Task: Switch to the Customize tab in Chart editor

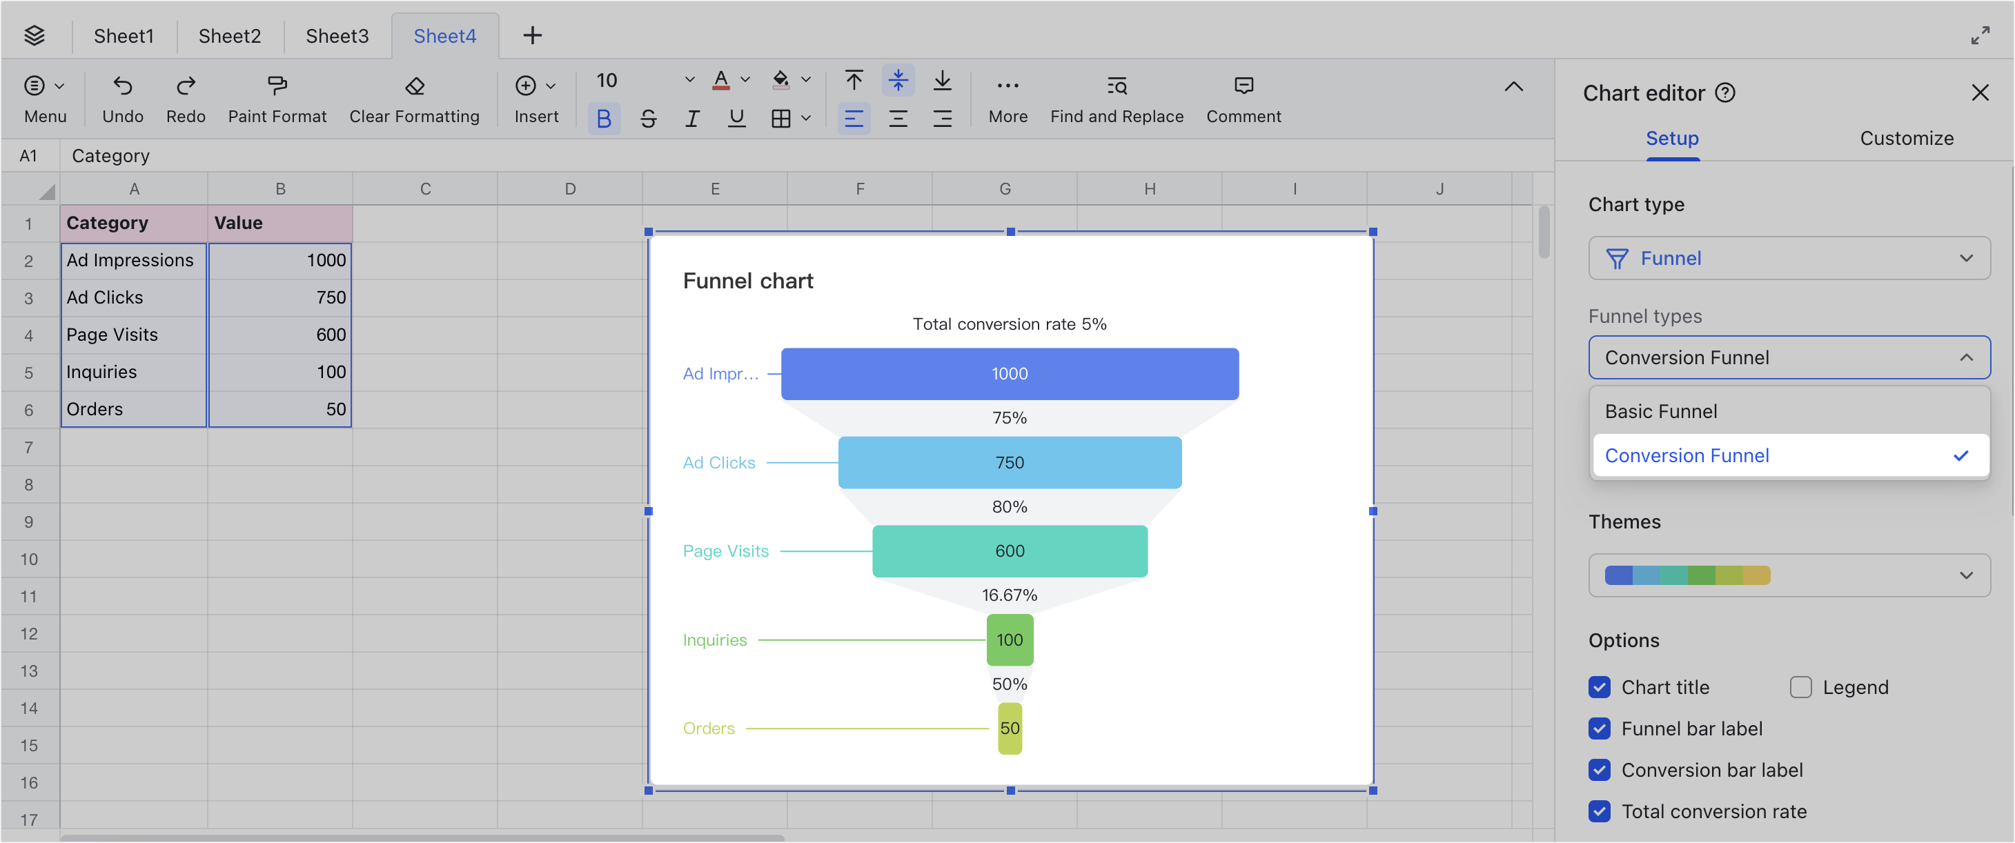Action: pos(1907,139)
